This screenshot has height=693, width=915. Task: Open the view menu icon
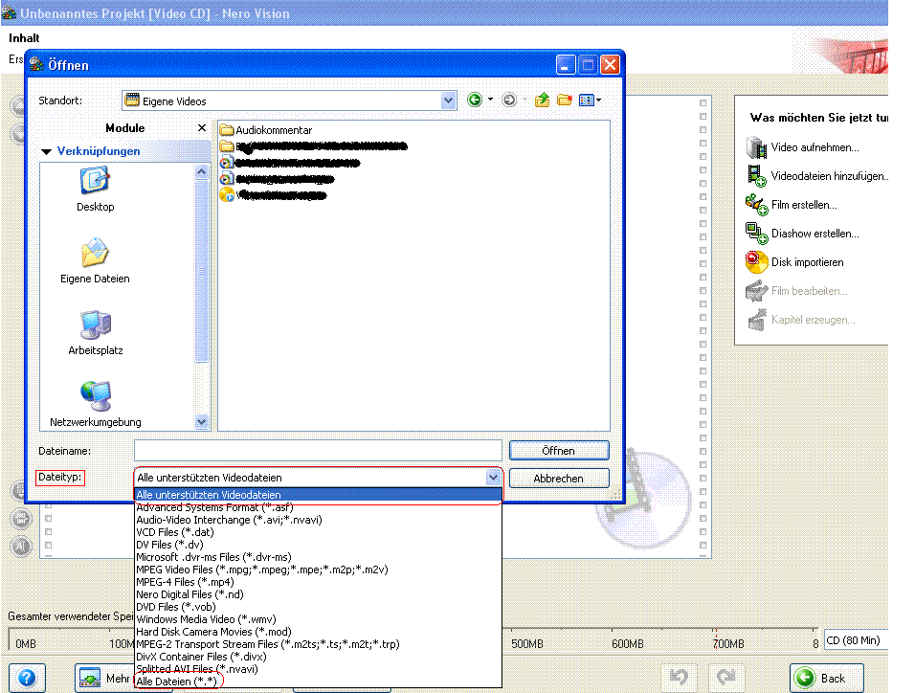(586, 101)
